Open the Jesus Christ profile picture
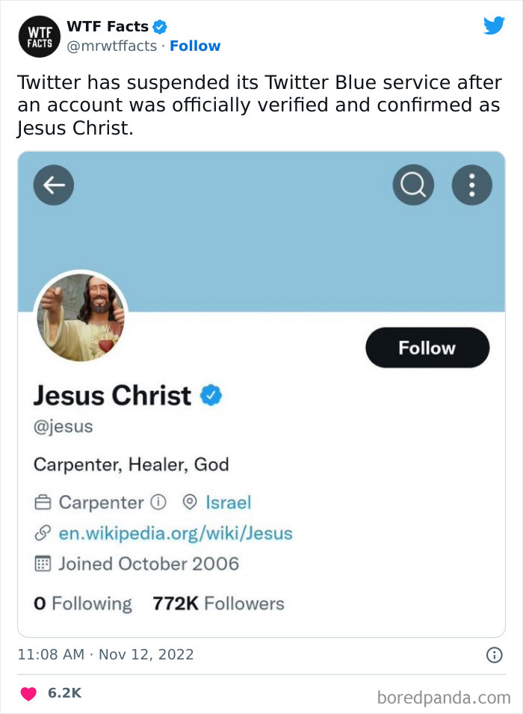Image resolution: width=523 pixels, height=714 pixels. tap(81, 316)
